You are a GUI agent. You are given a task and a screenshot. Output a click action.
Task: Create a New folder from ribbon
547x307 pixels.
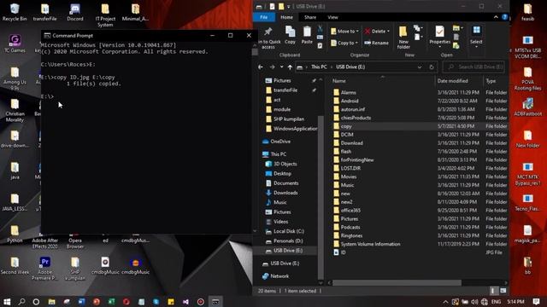tap(403, 38)
